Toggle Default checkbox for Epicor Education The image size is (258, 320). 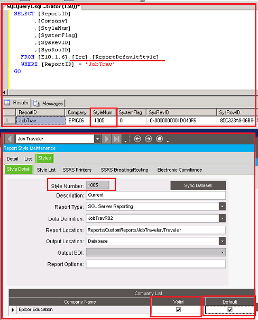tap(230, 310)
